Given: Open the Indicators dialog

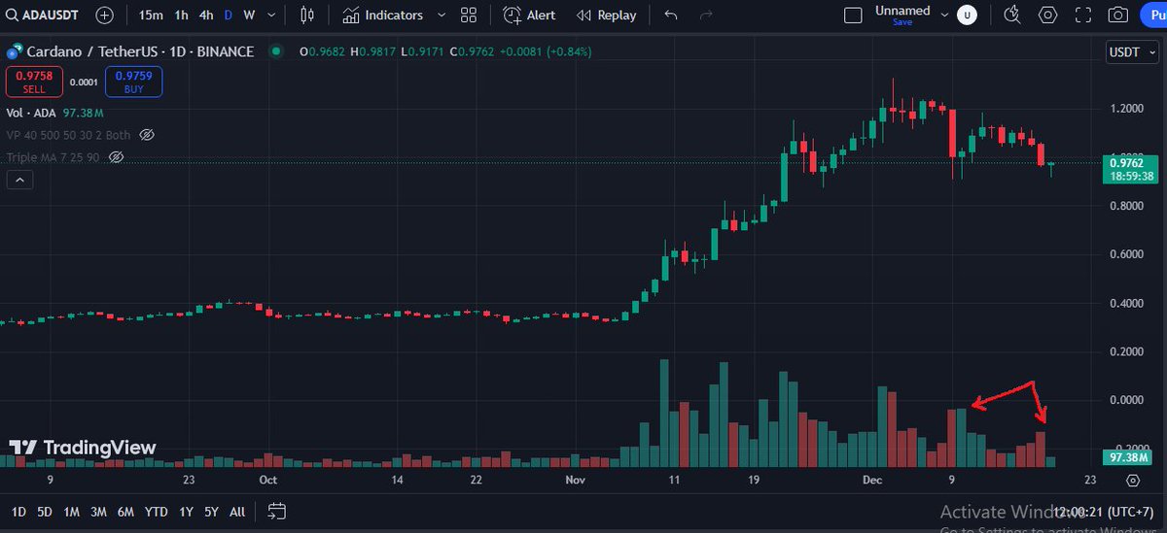Looking at the screenshot, I should click(x=382, y=15).
